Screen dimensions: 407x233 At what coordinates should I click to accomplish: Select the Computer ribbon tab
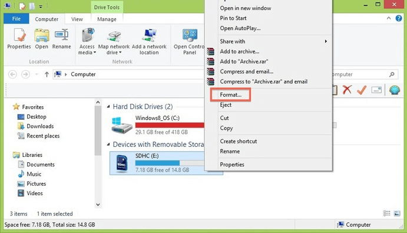[x=47, y=19]
